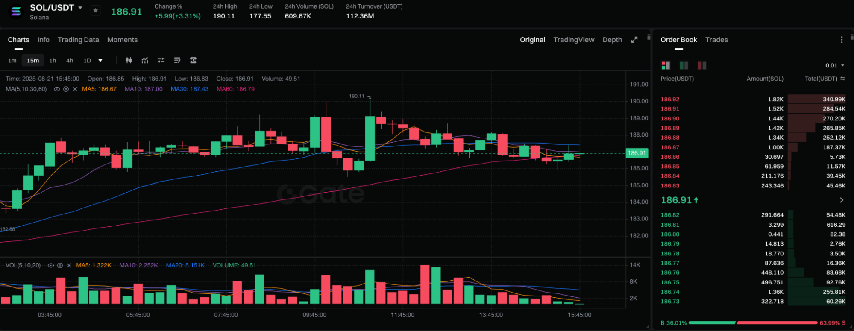The image size is (854, 331).
Task: Click the MA60: 186.79 label
Action: coord(235,89)
